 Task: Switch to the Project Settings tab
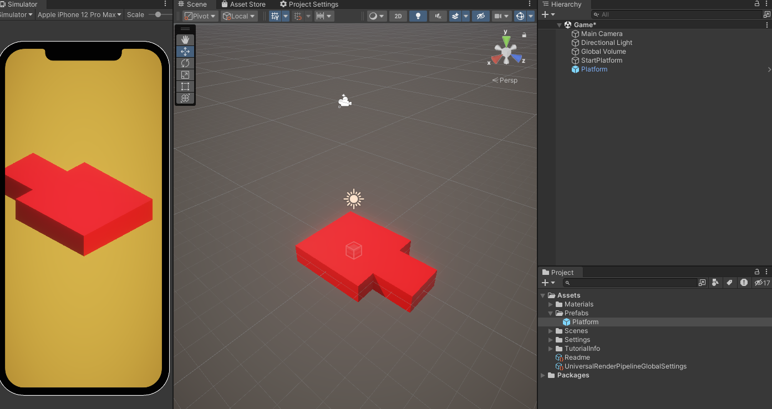[309, 4]
